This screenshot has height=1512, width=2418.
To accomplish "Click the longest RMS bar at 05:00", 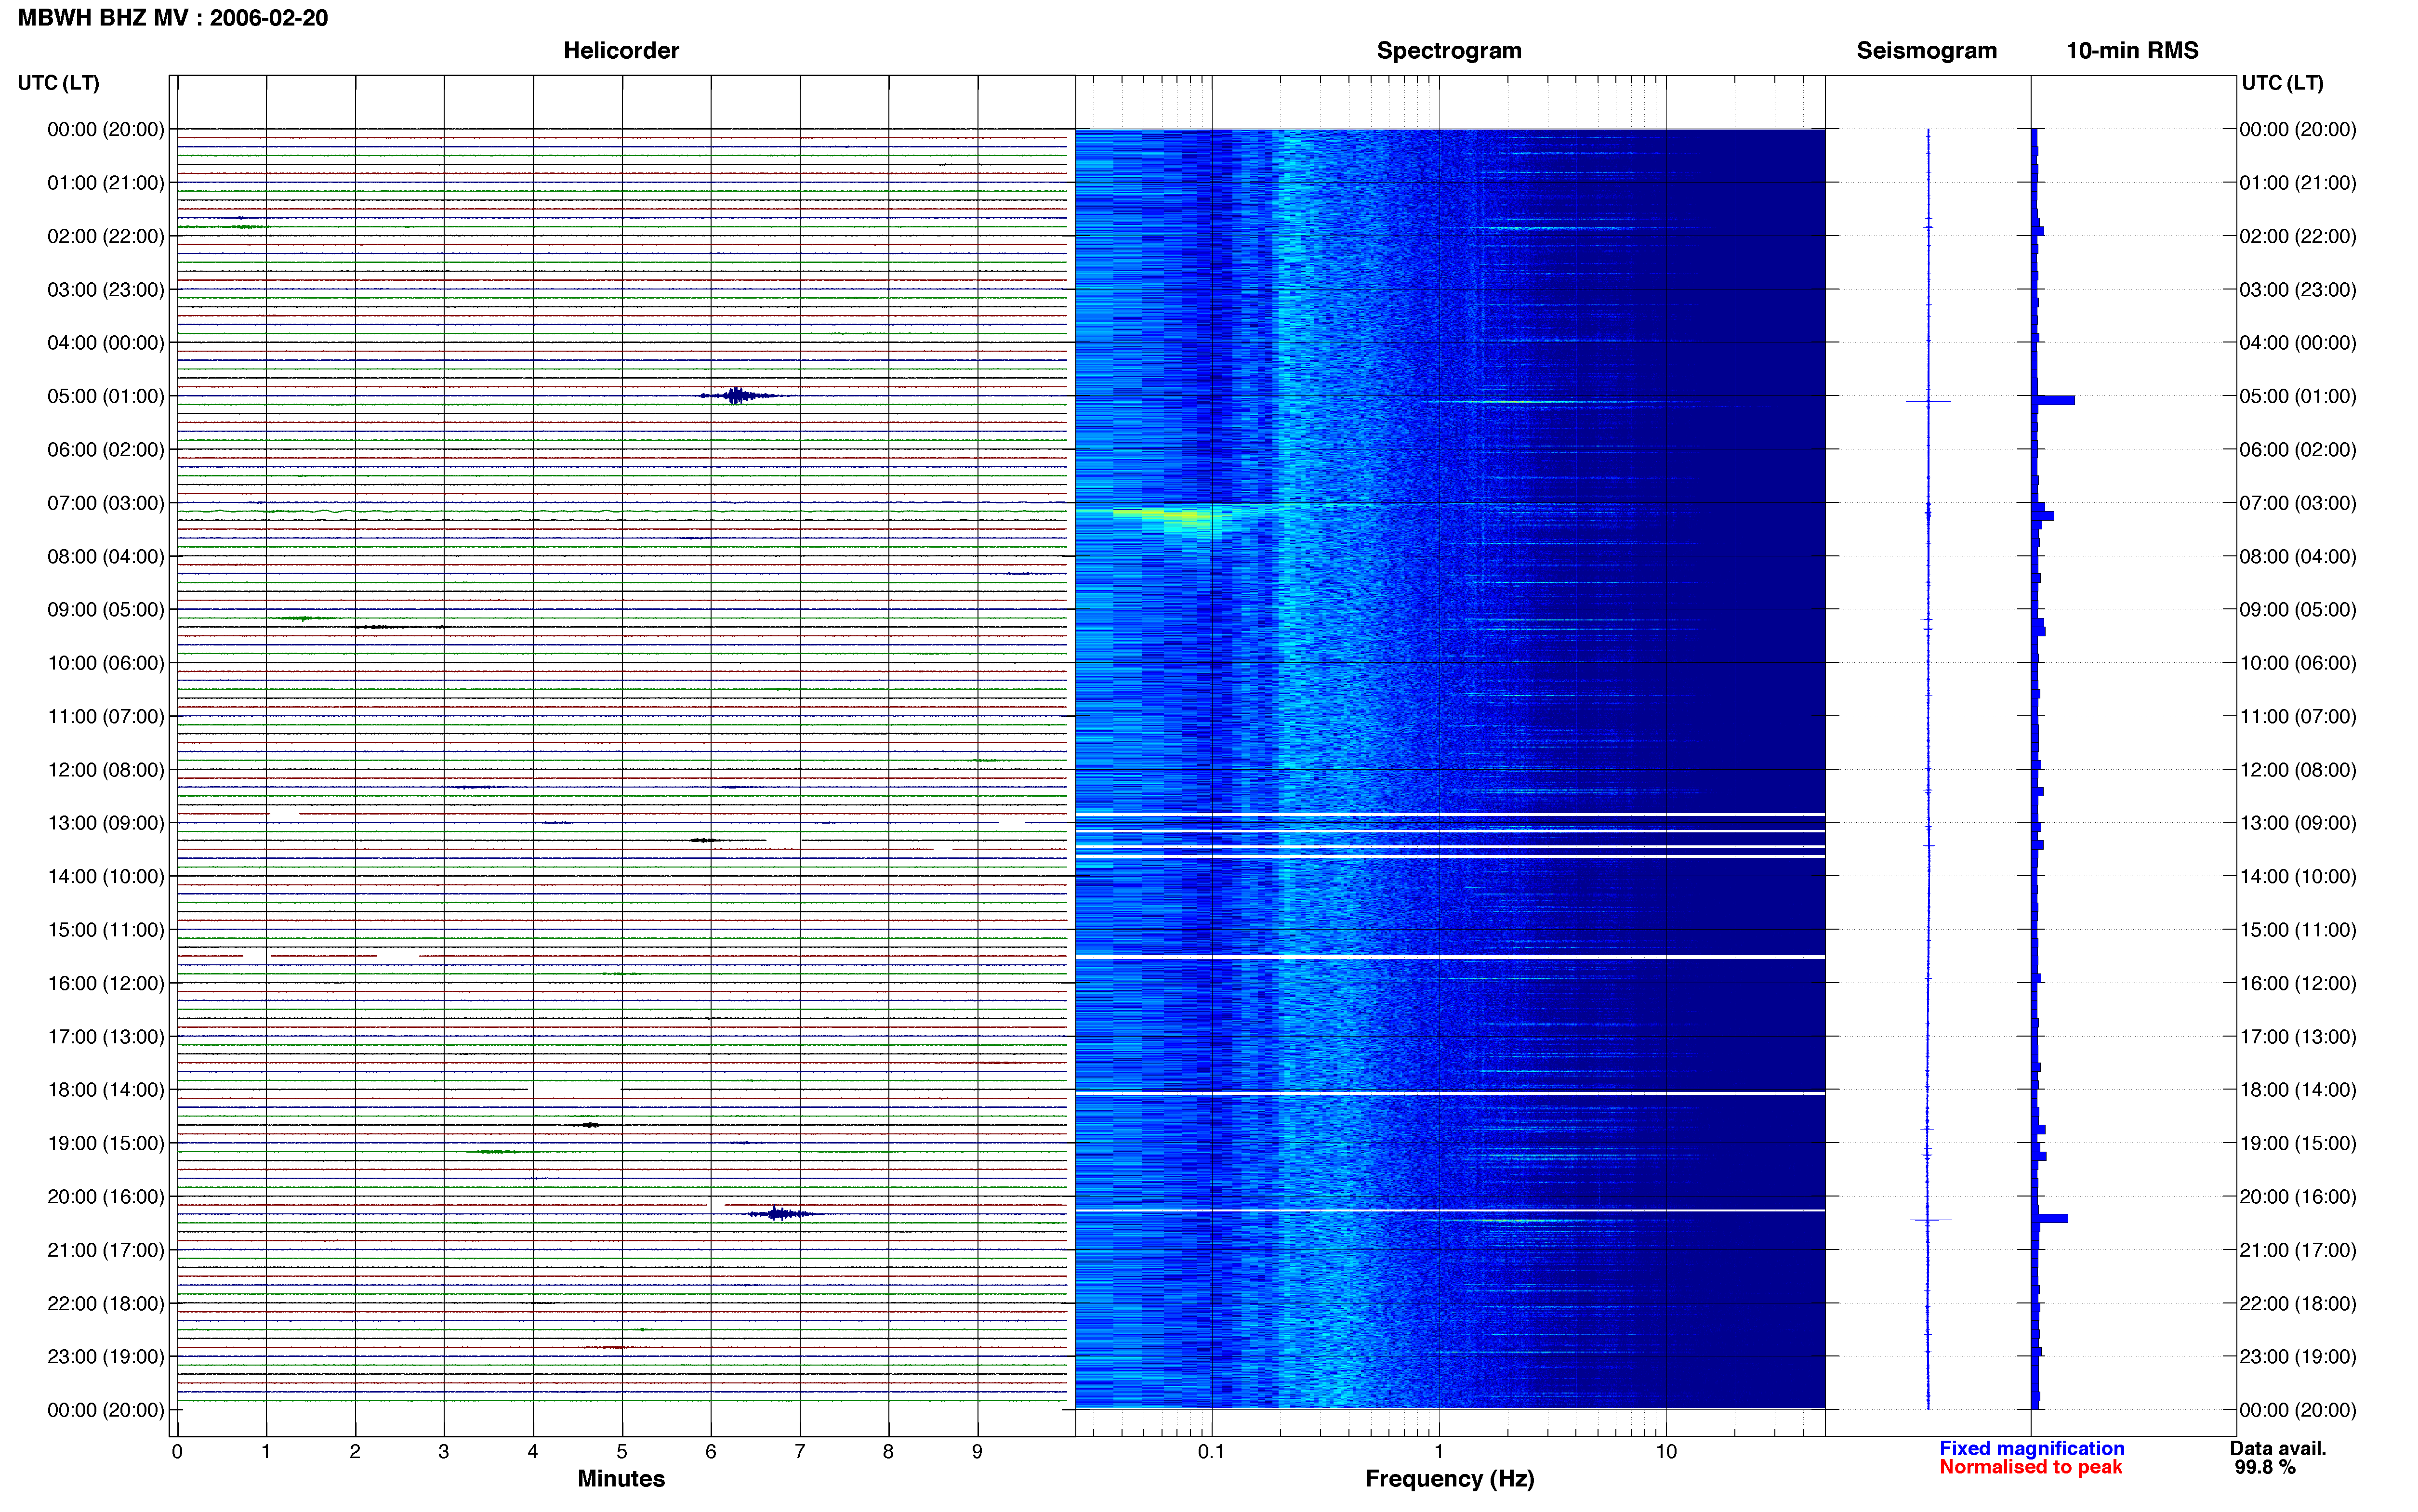I will (x=2054, y=400).
